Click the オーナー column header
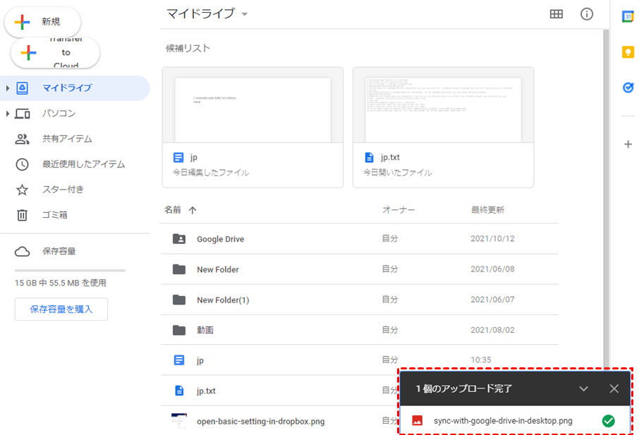Image resolution: width=639 pixels, height=435 pixels. [x=398, y=210]
